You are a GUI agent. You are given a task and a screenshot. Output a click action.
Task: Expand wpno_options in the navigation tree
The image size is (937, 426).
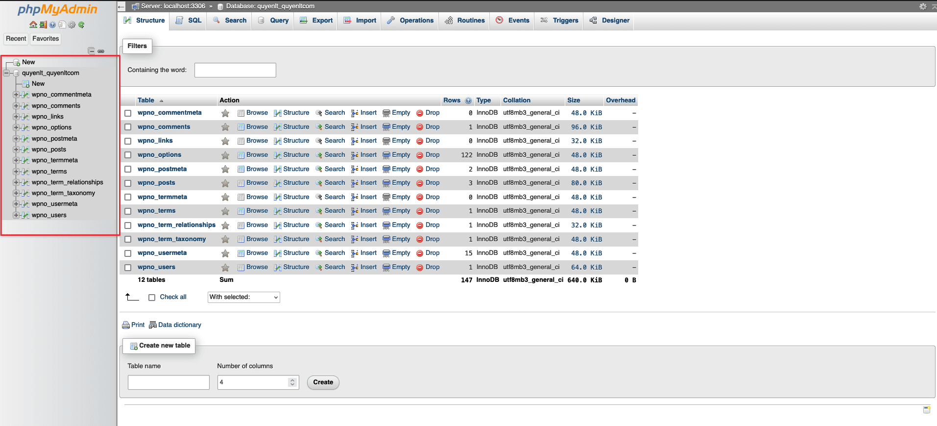(16, 127)
